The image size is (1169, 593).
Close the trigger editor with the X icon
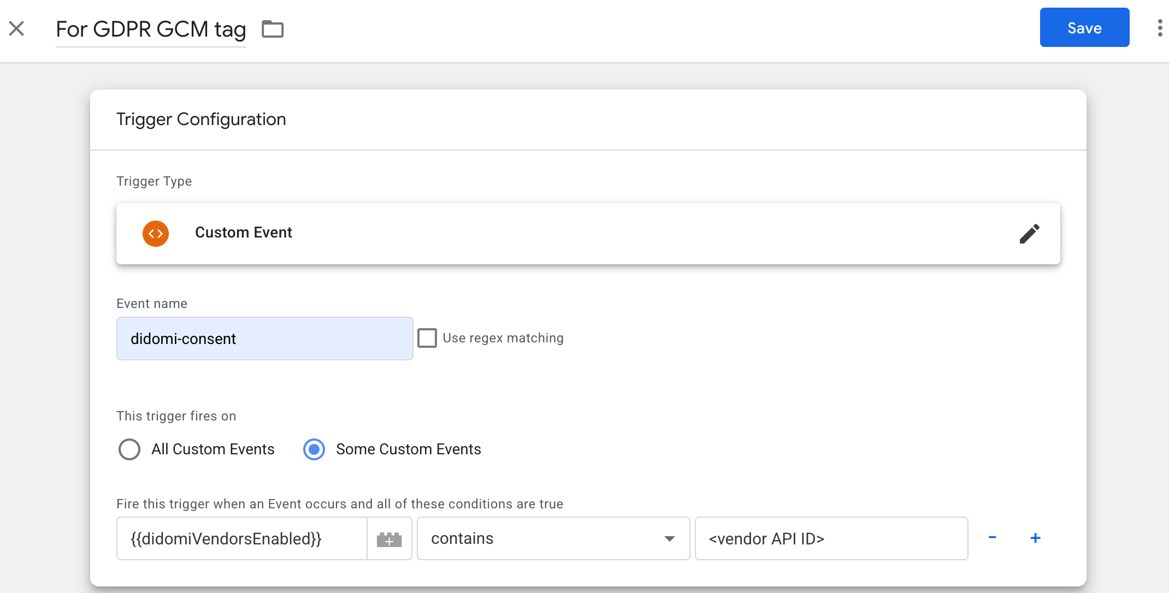(x=16, y=28)
